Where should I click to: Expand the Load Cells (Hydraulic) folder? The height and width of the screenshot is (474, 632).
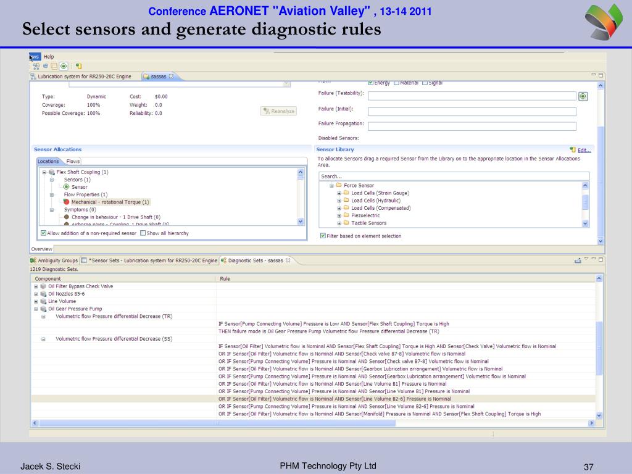point(339,201)
